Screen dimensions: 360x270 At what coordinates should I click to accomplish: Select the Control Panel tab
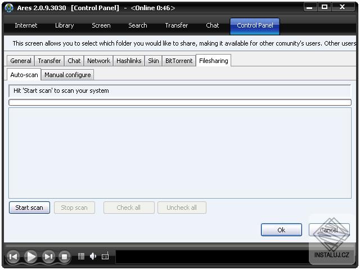(x=255, y=26)
